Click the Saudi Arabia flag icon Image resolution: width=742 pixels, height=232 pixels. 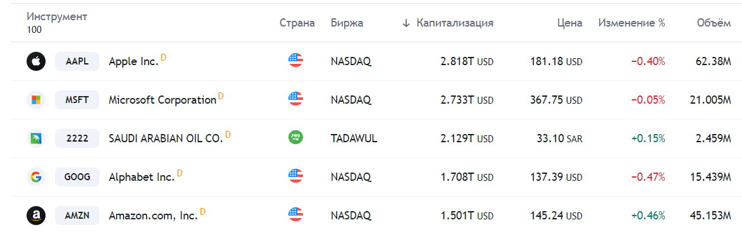[x=296, y=138]
